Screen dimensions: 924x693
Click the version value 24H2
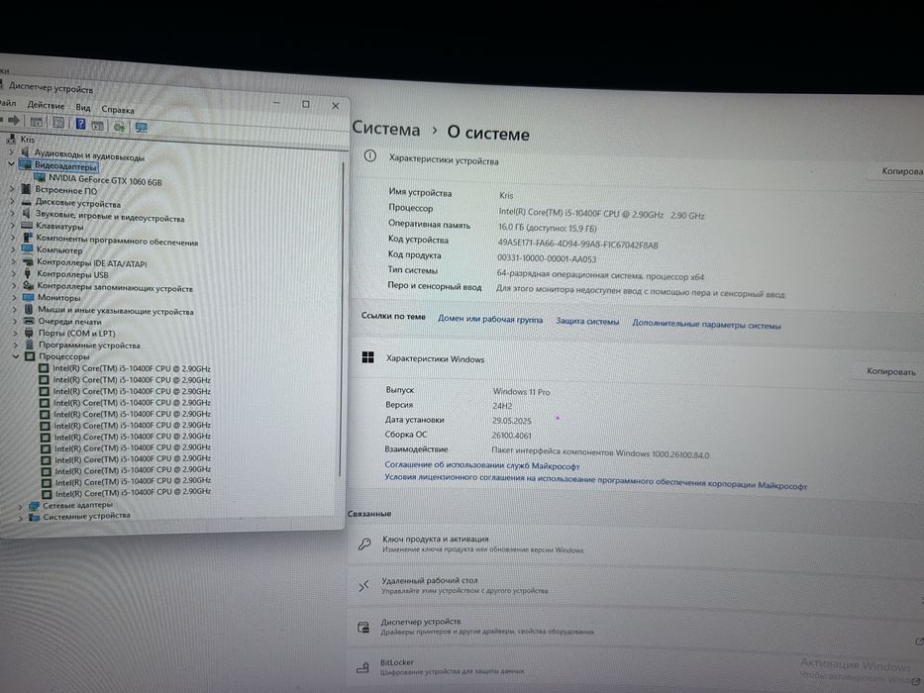click(502, 406)
